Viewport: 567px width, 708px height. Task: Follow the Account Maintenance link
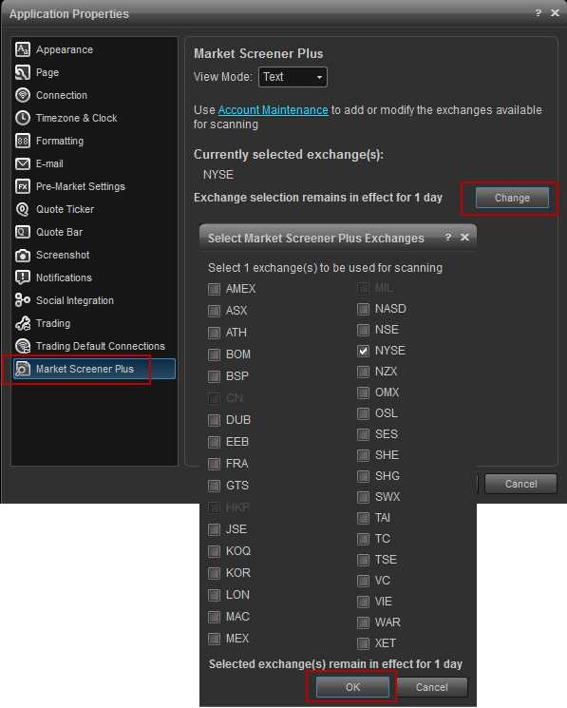tap(273, 110)
